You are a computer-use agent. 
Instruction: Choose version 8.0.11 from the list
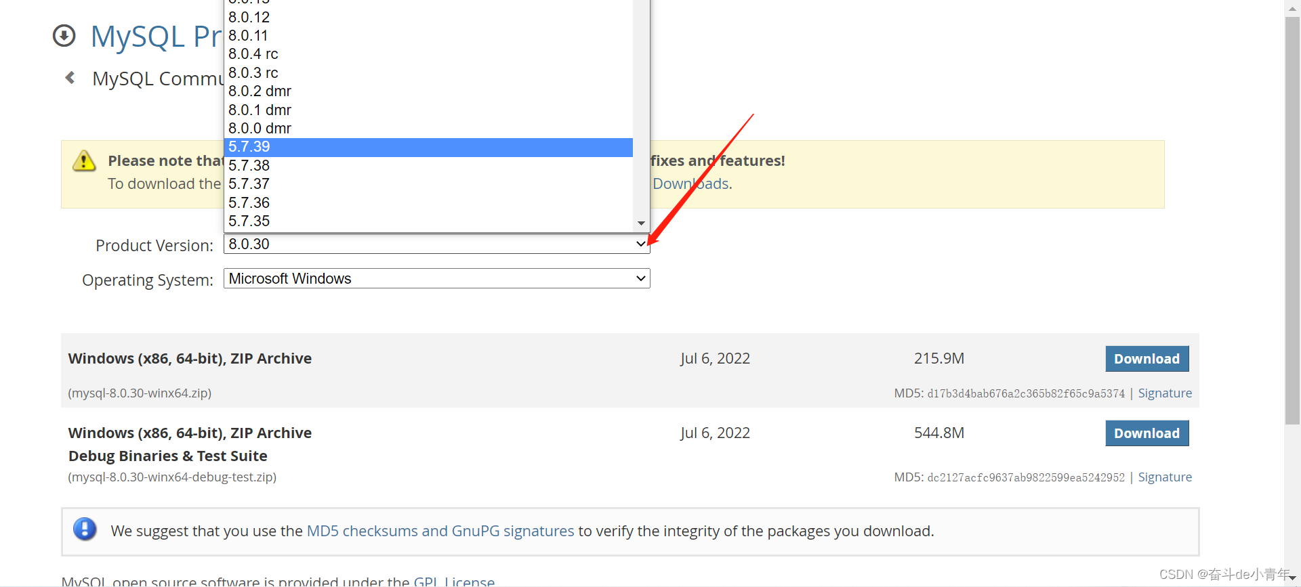click(x=428, y=35)
